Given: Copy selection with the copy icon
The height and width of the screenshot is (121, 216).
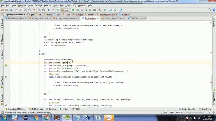Looking at the screenshot, I should click(x=30, y=10).
